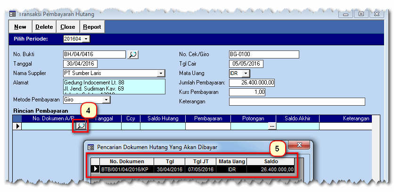The height and width of the screenshot is (192, 394).
Task: Click the Delete toolbar button
Action: (44, 27)
